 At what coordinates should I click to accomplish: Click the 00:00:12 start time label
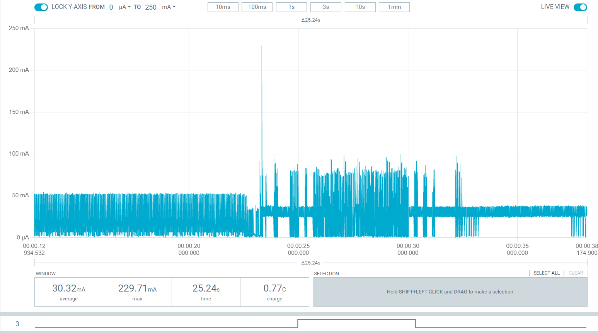tap(34, 249)
